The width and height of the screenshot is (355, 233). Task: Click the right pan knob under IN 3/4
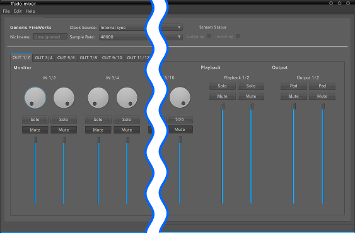(127, 98)
